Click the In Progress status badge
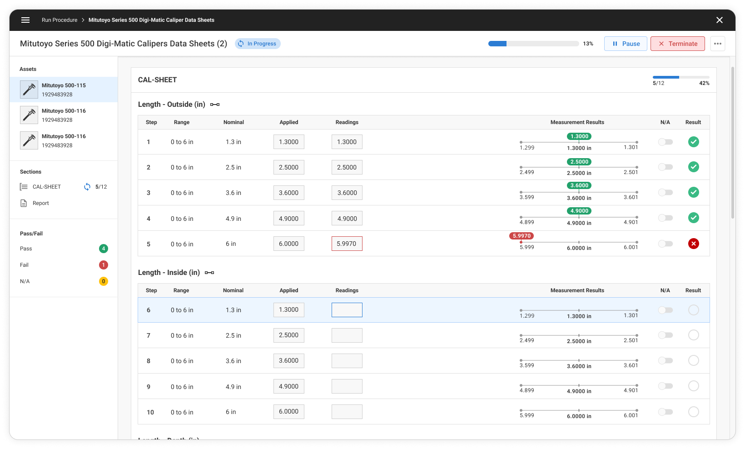 [258, 44]
